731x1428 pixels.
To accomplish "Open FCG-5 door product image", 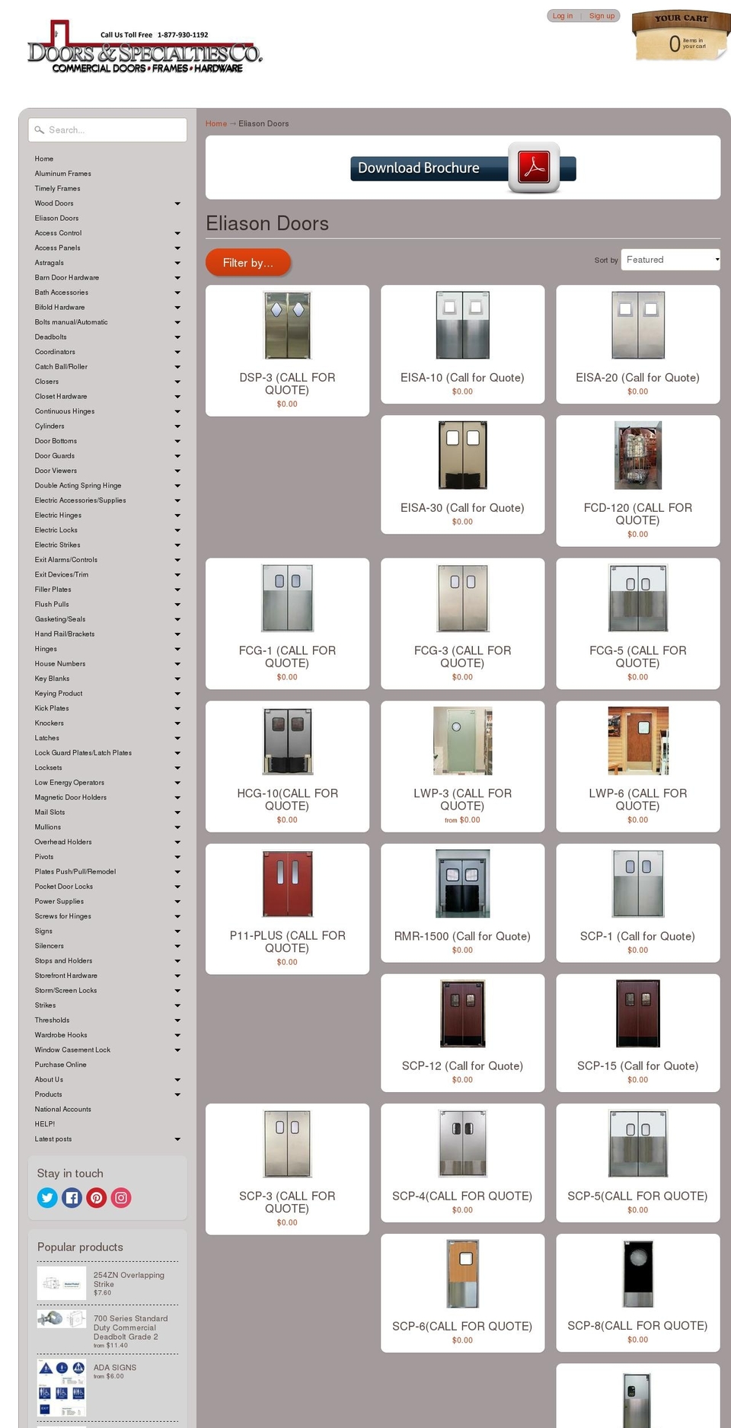I will click(638, 599).
